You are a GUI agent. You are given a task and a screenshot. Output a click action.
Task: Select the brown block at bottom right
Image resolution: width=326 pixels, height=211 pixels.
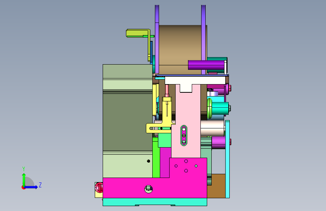(216, 186)
